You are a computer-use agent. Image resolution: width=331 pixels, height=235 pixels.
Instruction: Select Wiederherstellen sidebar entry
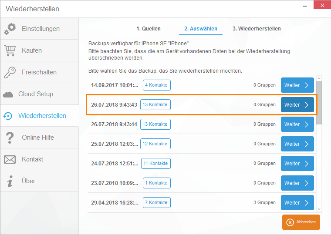click(x=40, y=116)
